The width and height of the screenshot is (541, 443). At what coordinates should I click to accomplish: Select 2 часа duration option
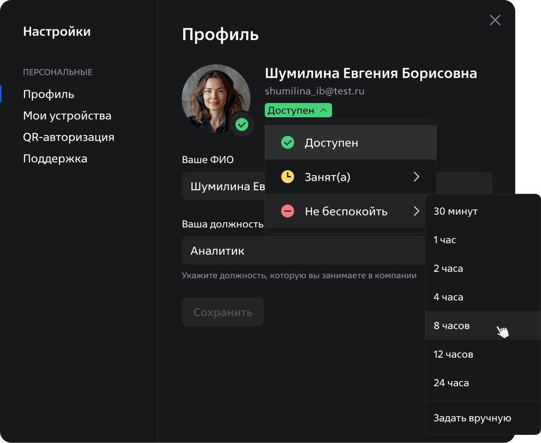(448, 268)
